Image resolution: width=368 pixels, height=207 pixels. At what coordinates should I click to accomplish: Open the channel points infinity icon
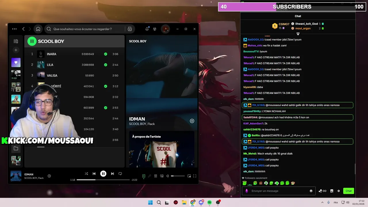click(322, 191)
